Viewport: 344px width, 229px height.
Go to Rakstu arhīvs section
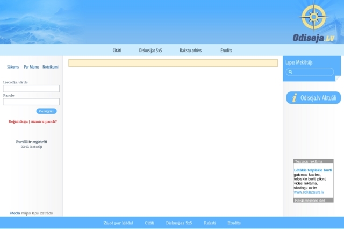191,51
